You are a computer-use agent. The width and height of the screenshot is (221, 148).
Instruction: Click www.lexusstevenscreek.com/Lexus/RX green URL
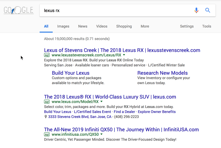click(x=86, y=55)
